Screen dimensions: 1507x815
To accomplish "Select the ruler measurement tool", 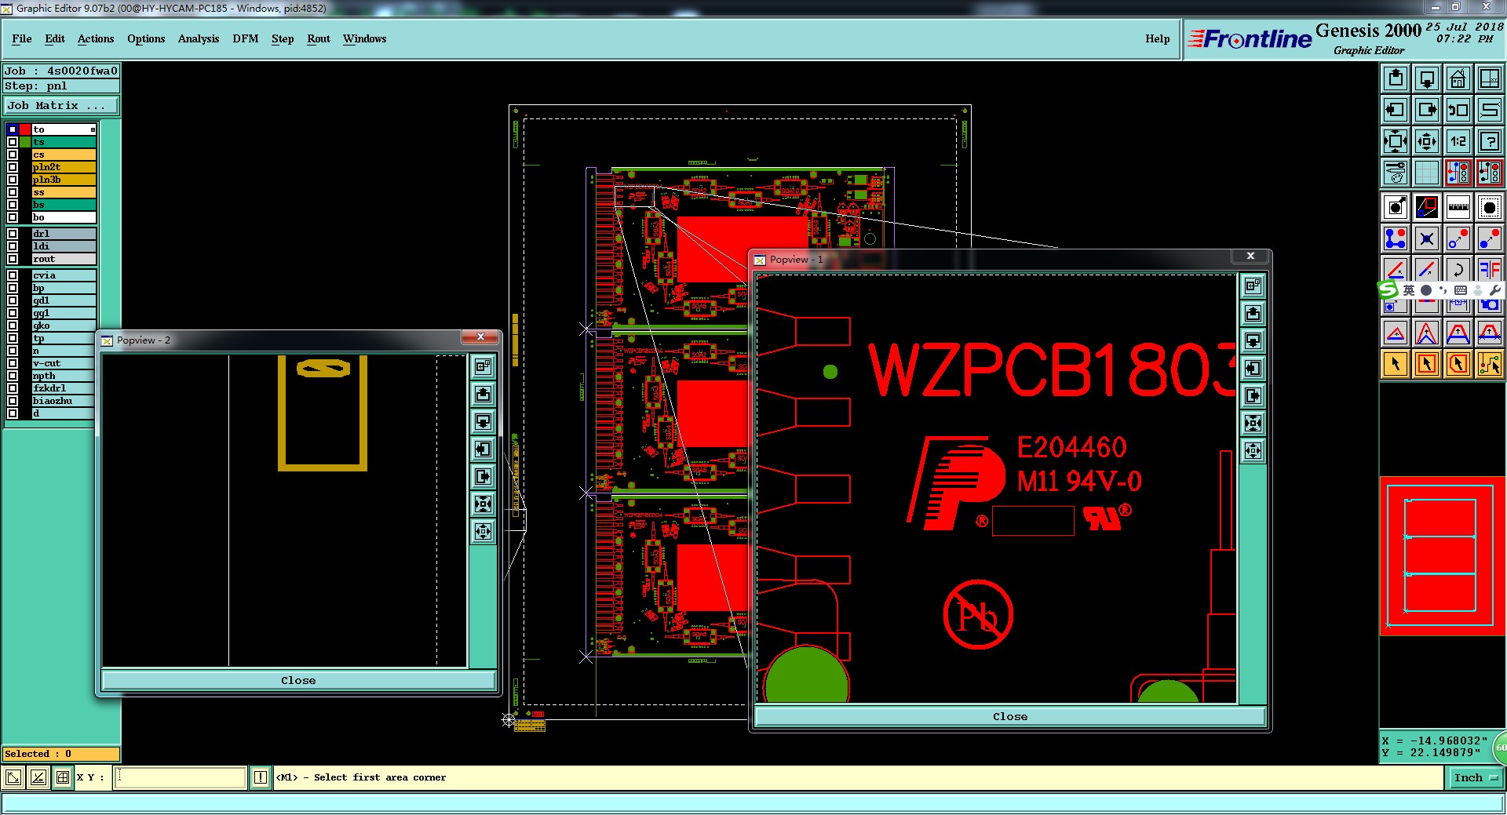I will click(x=1458, y=207).
